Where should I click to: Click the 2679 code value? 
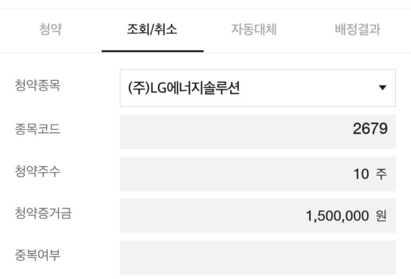[x=370, y=130]
